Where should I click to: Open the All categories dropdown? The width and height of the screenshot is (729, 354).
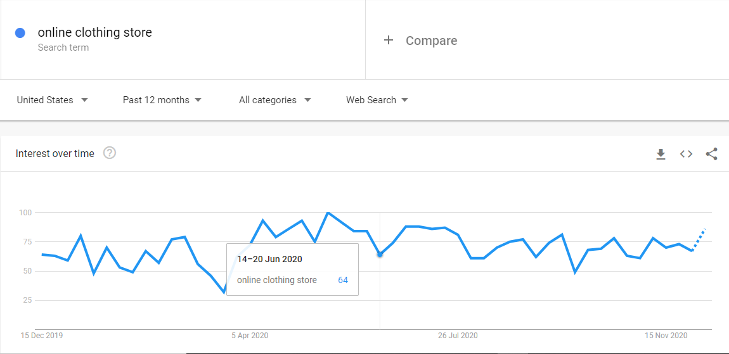274,100
